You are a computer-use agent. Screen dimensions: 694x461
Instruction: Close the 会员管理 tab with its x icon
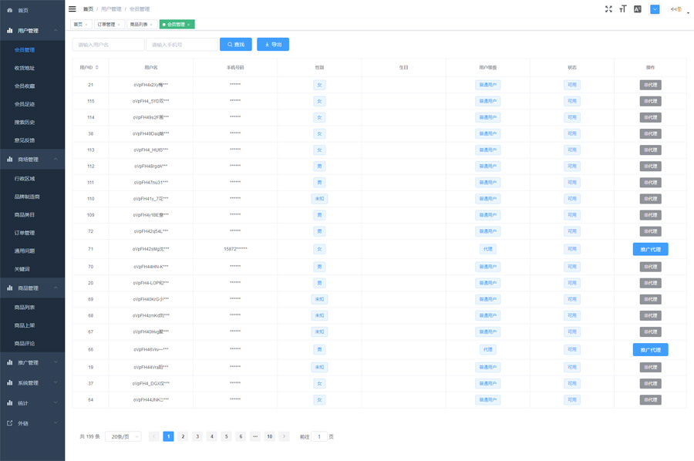189,25
